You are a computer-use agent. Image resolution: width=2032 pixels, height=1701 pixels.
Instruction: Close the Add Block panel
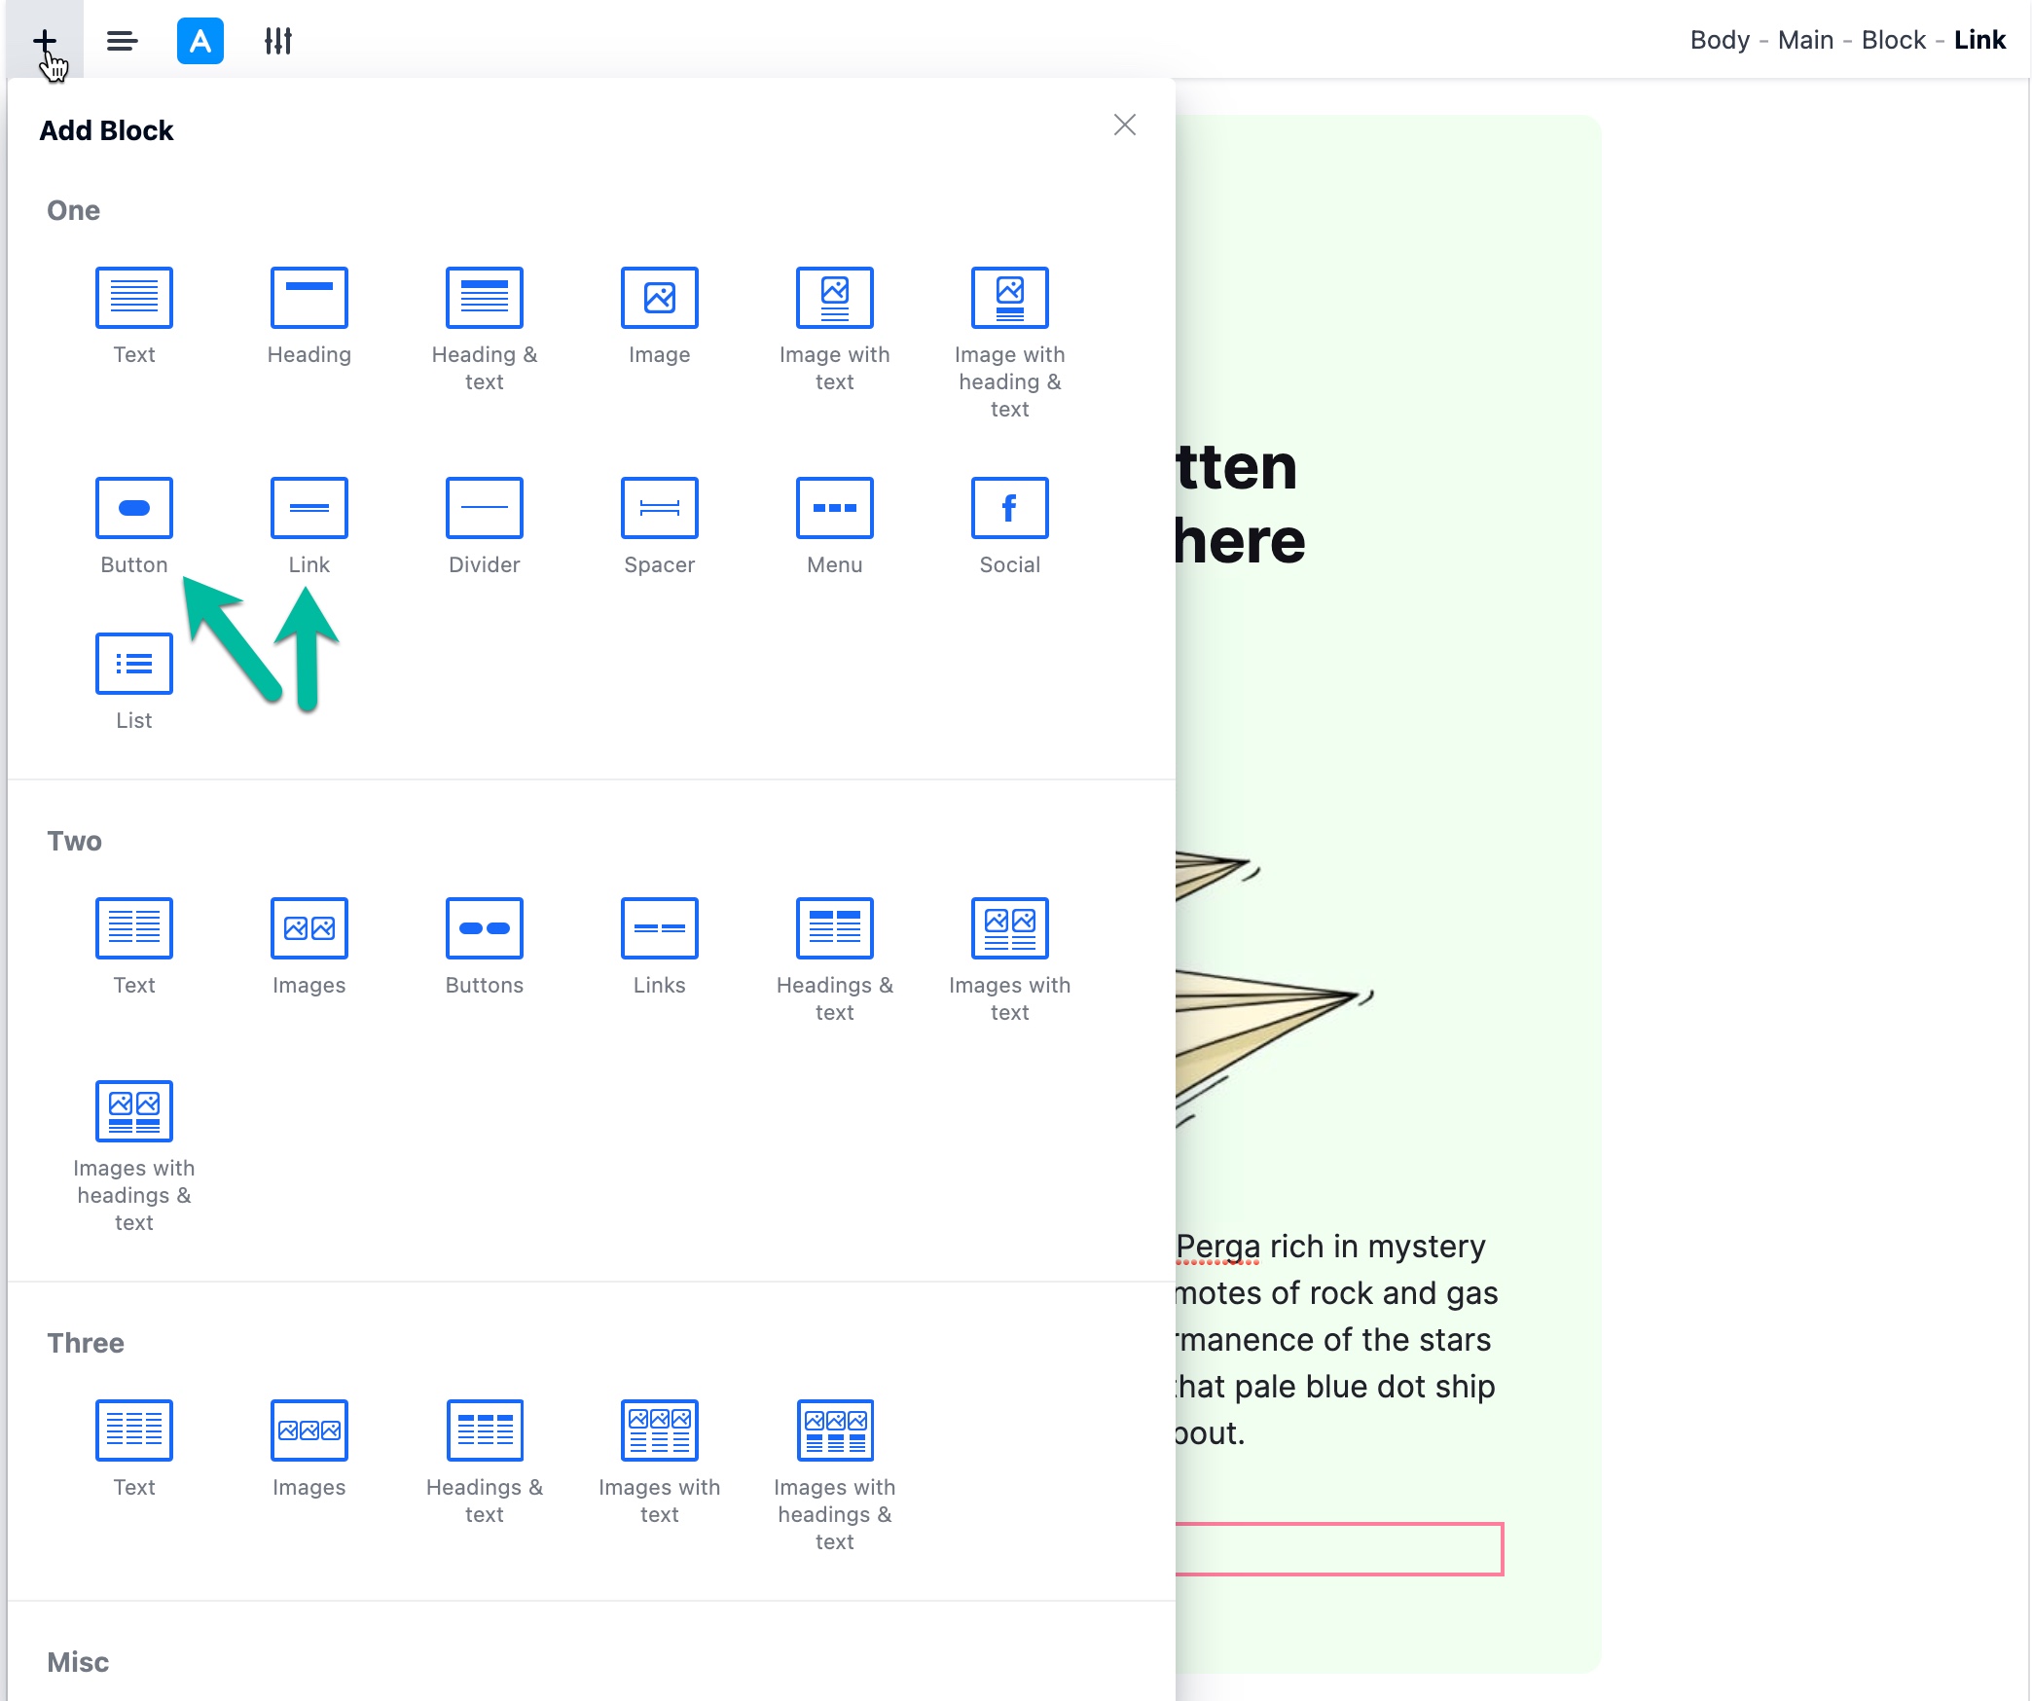[1124, 125]
